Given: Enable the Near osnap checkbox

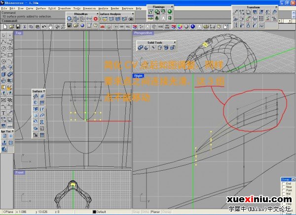Looking at the screenshot, I should pyautogui.click(x=283, y=187).
